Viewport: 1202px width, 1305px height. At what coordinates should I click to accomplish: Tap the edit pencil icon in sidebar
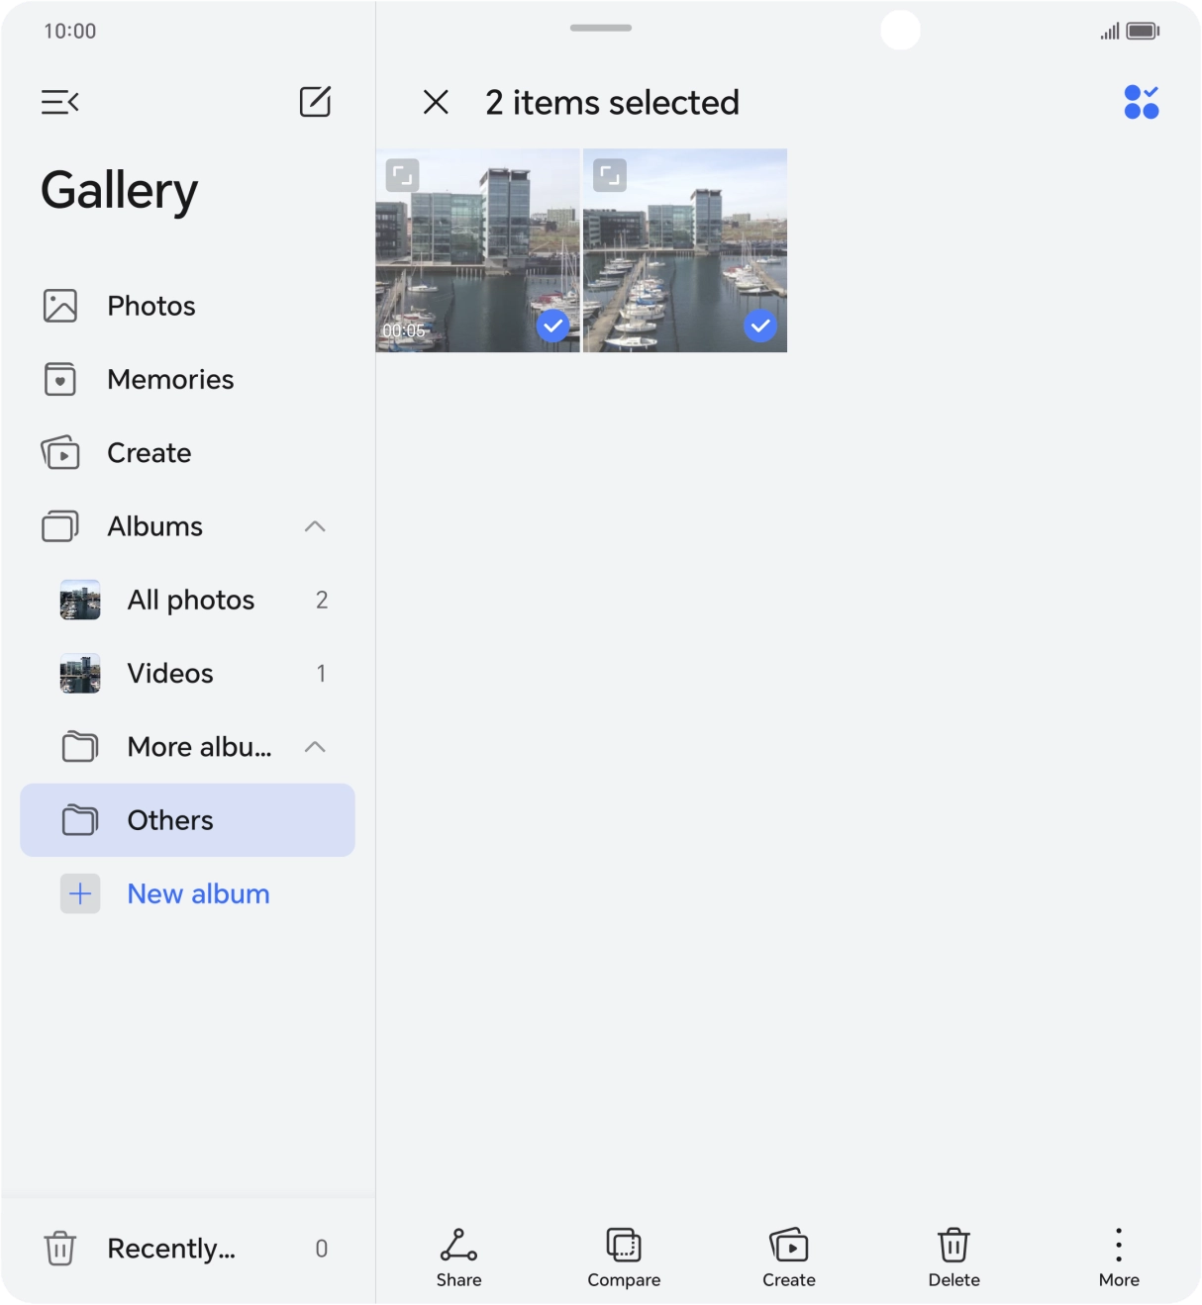tap(315, 102)
